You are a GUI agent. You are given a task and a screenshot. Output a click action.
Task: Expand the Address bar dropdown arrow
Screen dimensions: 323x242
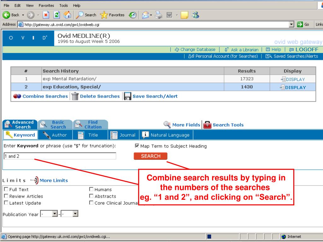[291, 25]
